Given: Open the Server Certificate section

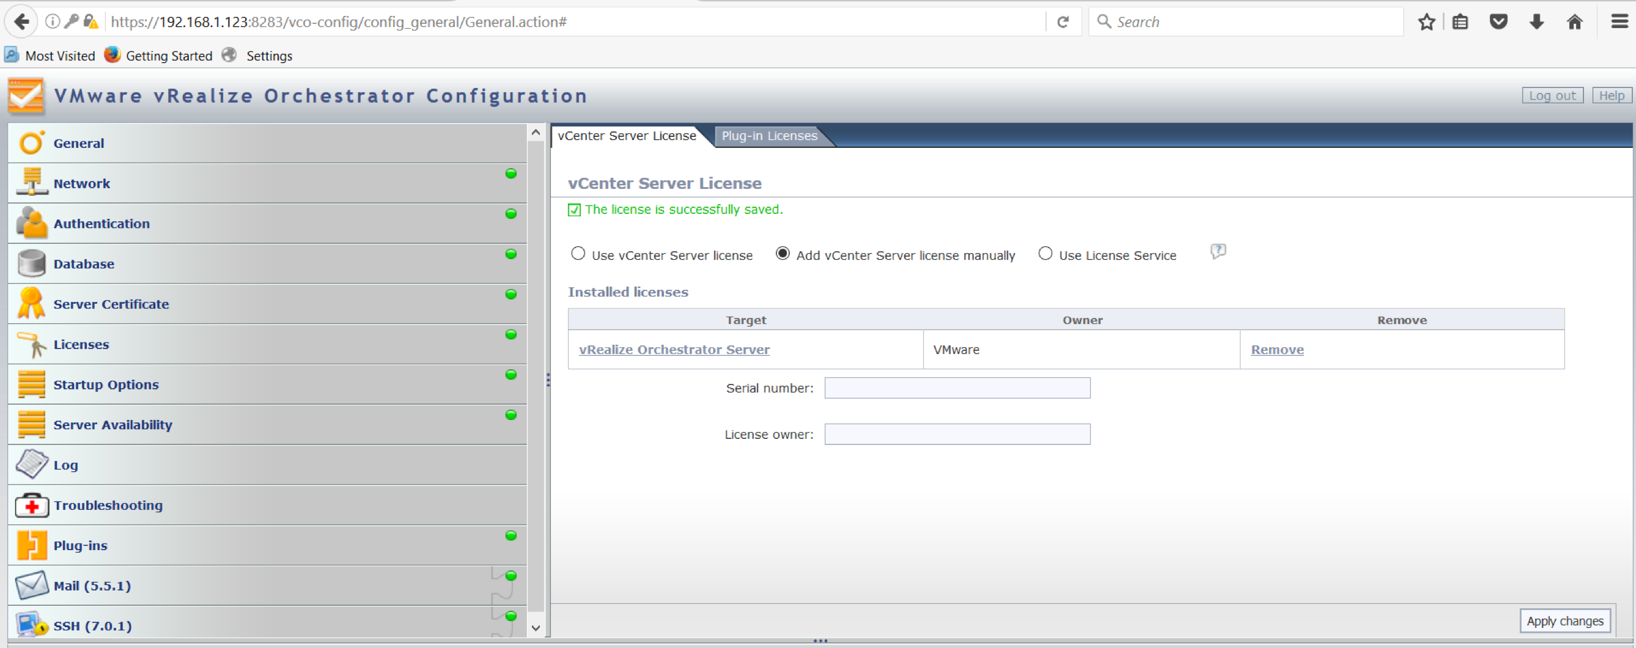Looking at the screenshot, I should point(267,304).
